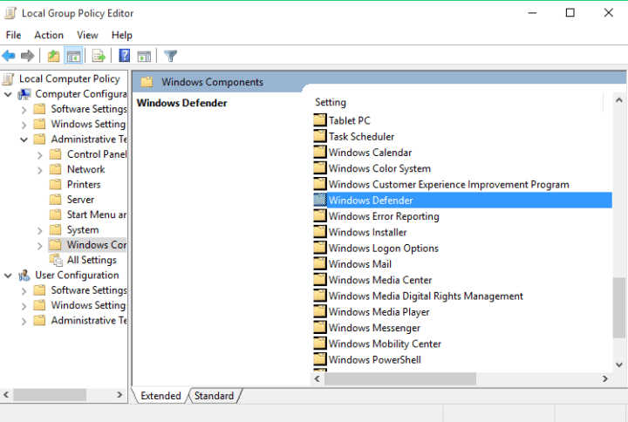Screen dimensions: 628x422
Task: Collapse the Administrative Templates node under Computer Configuration
Action: click(x=24, y=140)
